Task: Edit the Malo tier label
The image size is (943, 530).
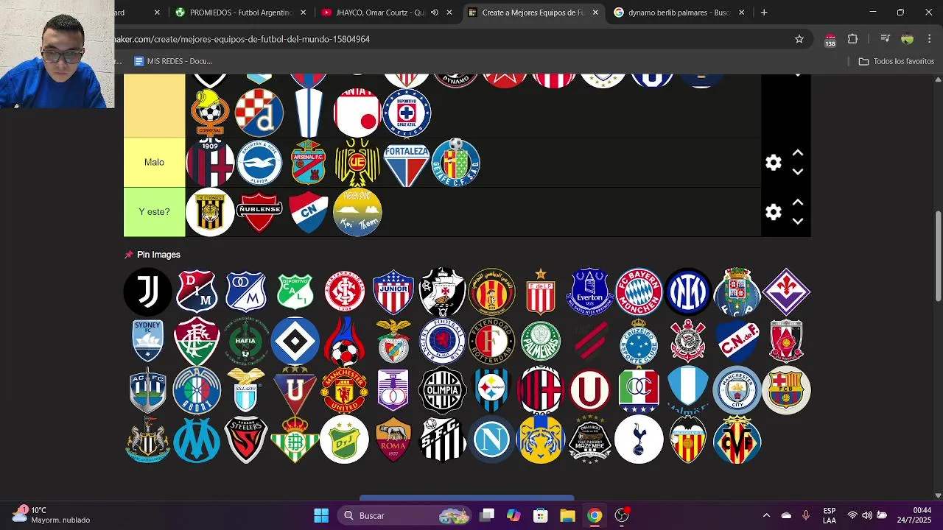Action: pos(154,163)
